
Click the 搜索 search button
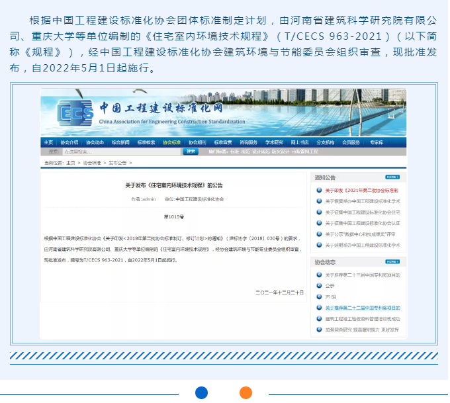[x=191, y=152]
